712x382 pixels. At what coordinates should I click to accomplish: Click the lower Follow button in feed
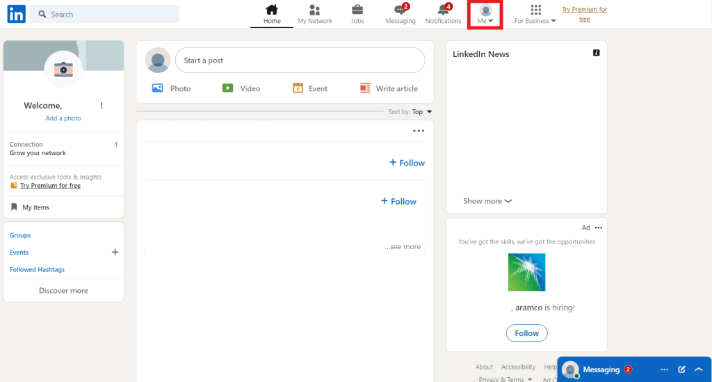click(398, 201)
